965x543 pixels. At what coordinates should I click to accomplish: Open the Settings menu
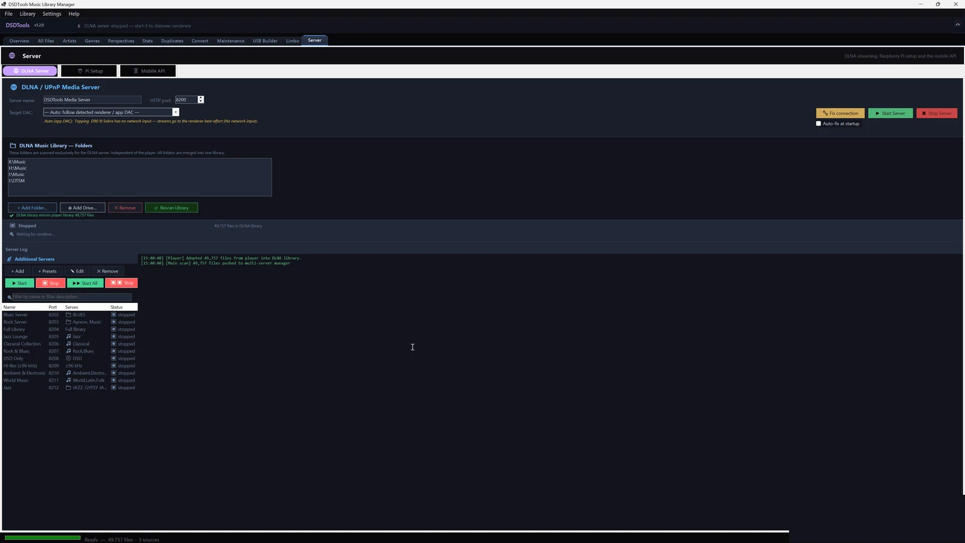[x=52, y=14]
